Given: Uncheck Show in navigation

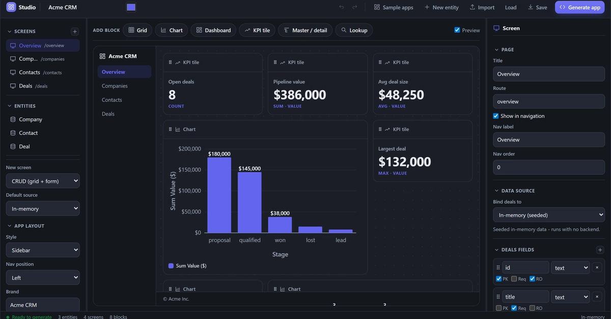Looking at the screenshot, I should coord(496,116).
